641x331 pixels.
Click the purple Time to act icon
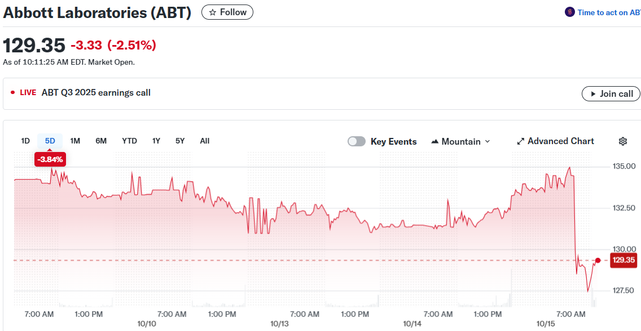[569, 12]
